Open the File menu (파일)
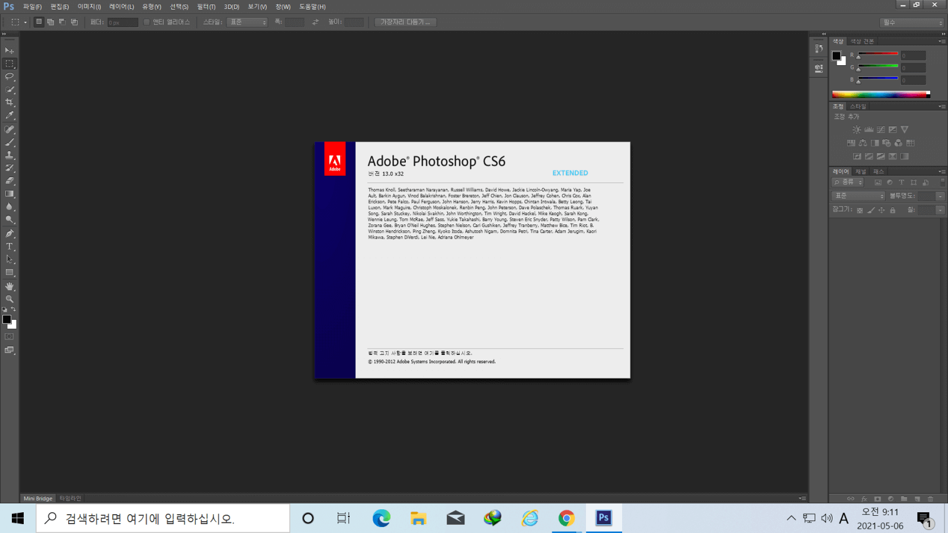Screen dimensions: 948x533 tap(32, 7)
